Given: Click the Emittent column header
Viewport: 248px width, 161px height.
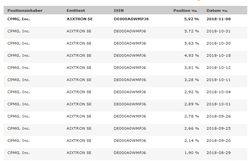Looking at the screenshot, I should coord(76,11).
